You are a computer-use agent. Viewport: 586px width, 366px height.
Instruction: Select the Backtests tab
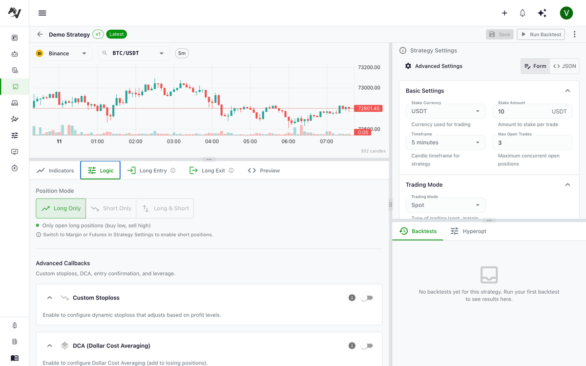418,231
